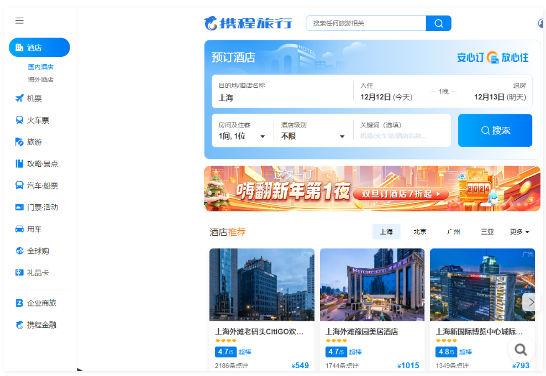Click the ¥793 price
The image size is (546, 376).
pos(521,366)
